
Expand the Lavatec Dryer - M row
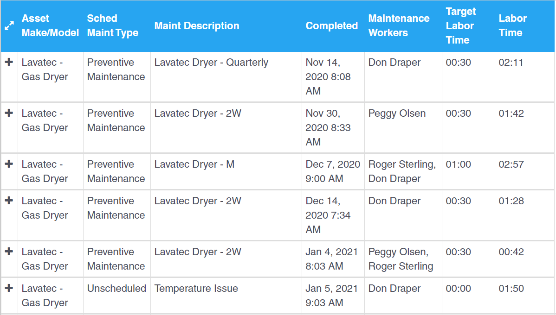9,164
